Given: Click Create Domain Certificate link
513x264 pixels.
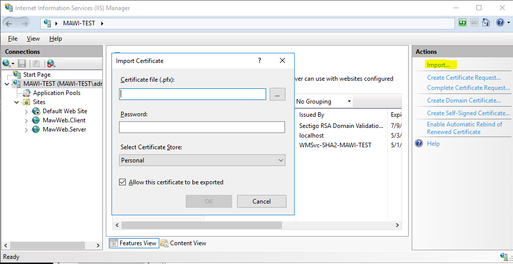Looking at the screenshot, I should (x=464, y=101).
